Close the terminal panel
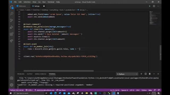 (x=158, y=74)
